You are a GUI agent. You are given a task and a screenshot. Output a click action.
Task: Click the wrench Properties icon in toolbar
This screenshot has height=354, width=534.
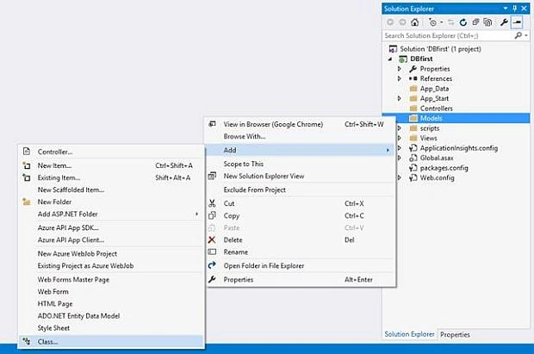click(504, 22)
